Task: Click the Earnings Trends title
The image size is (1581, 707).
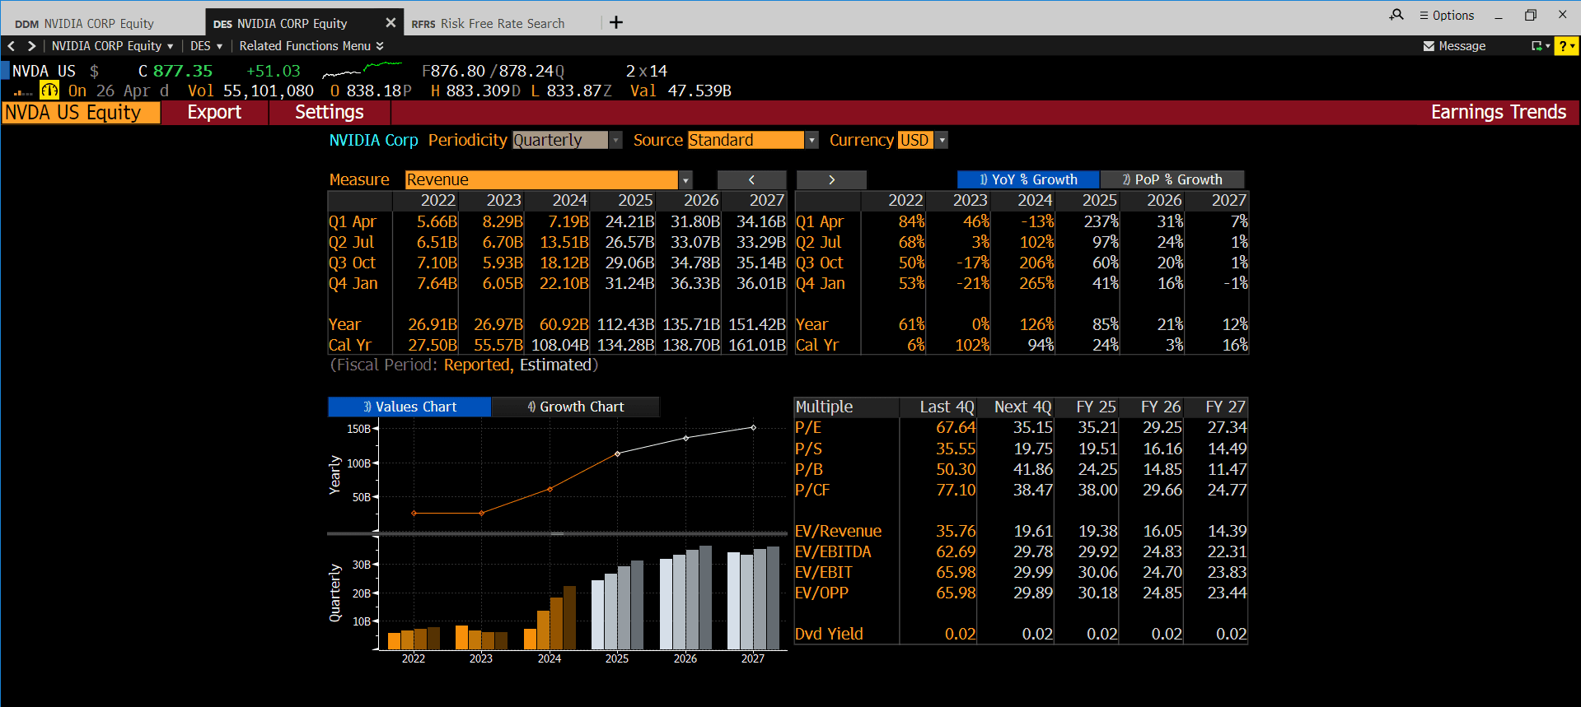Action: click(x=1498, y=112)
